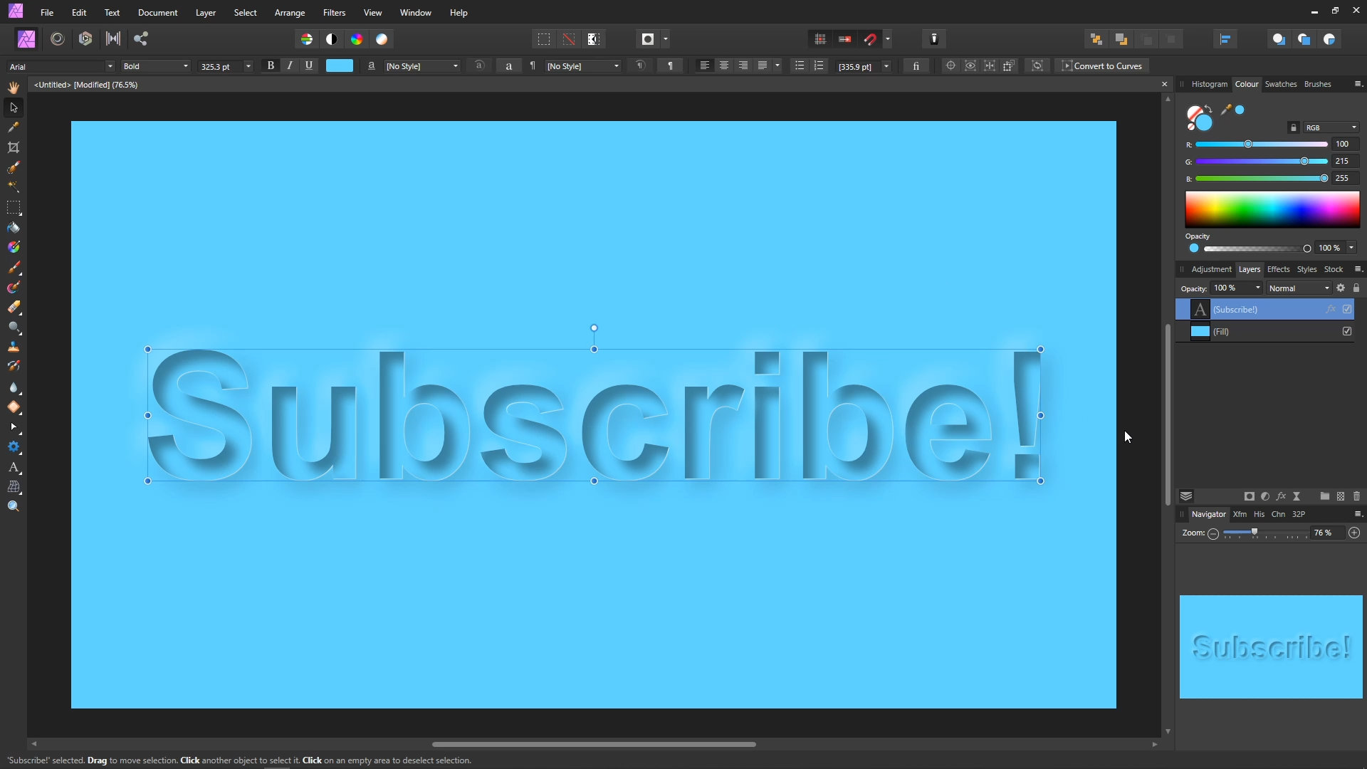This screenshot has height=769, width=1367.
Task: Select the Flood Fill tool
Action: pos(14,228)
